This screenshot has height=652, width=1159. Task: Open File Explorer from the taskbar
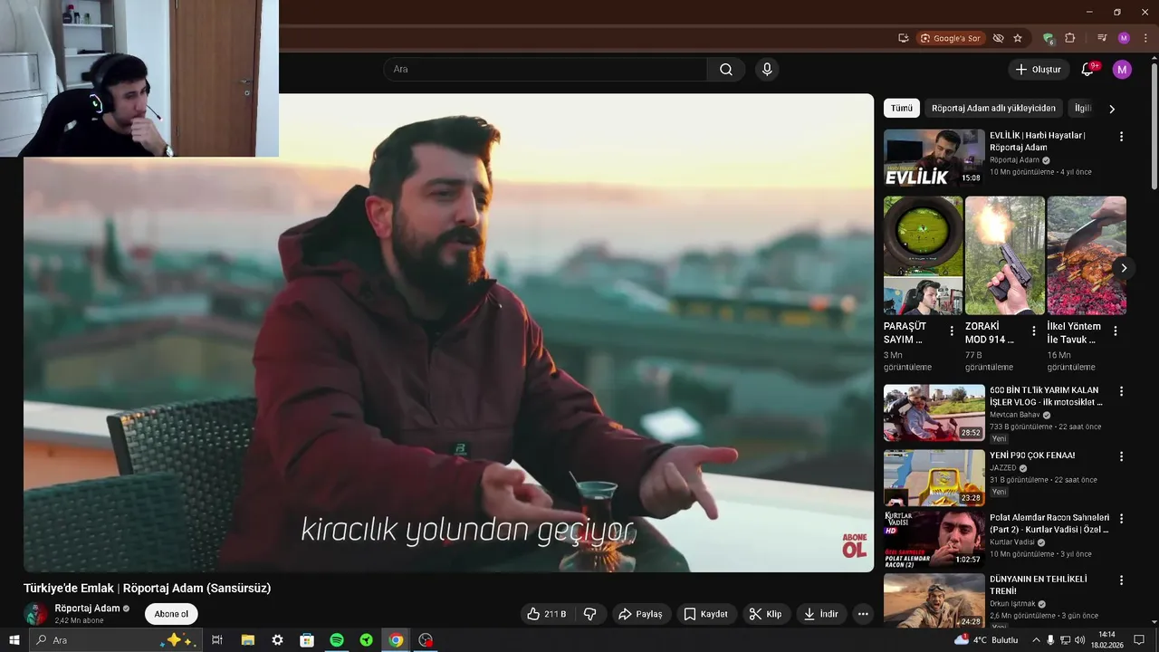(x=247, y=640)
